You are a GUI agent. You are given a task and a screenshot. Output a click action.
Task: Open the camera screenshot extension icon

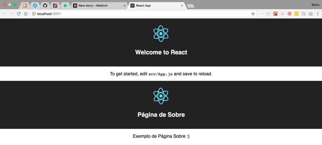[x=310, y=14]
